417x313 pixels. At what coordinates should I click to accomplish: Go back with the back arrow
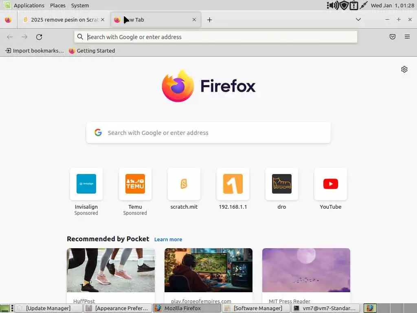10,37
